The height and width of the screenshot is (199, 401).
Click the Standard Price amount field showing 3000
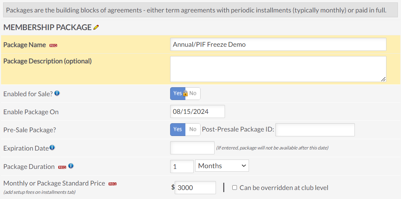tap(195, 188)
